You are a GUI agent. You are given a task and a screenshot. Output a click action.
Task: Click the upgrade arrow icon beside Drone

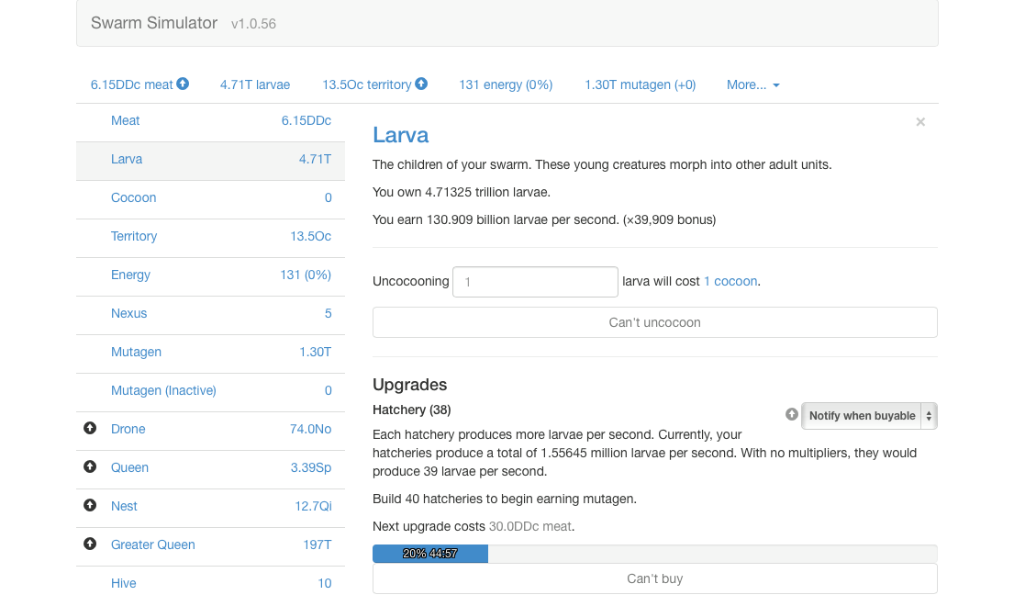tap(90, 428)
